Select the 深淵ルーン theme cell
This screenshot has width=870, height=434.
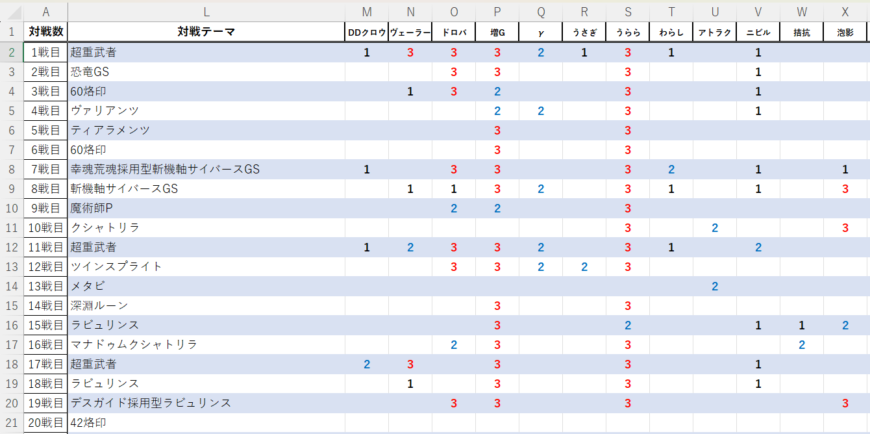point(206,305)
